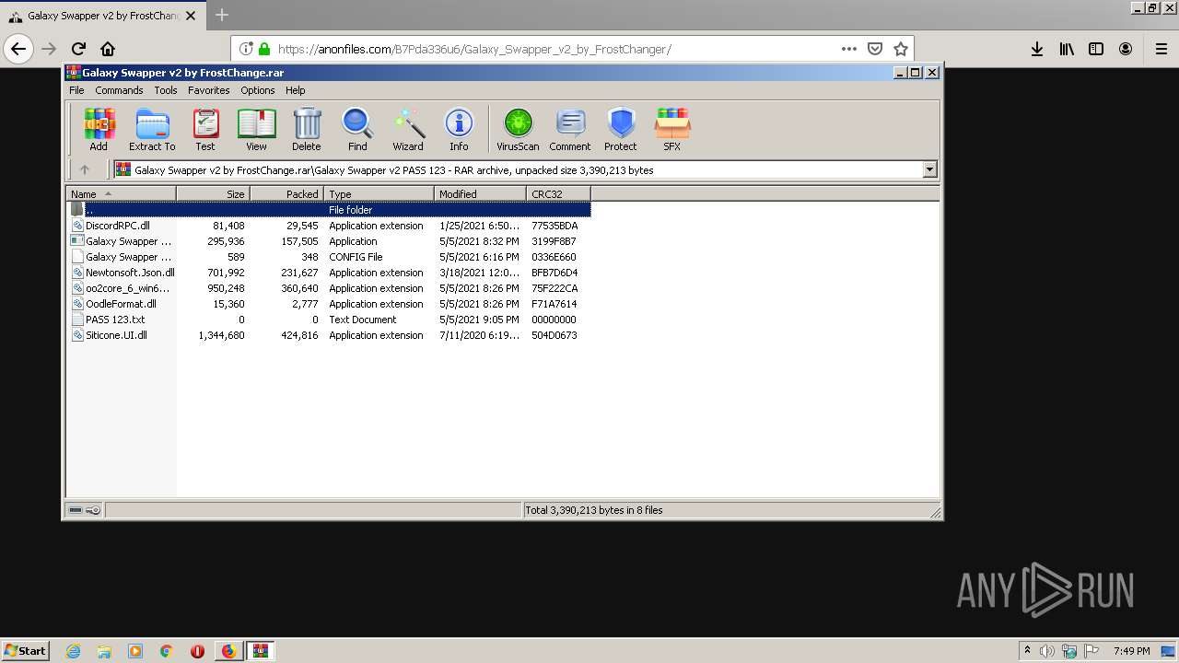
Task: Open Firefox hamburger menu
Action: click(1161, 49)
